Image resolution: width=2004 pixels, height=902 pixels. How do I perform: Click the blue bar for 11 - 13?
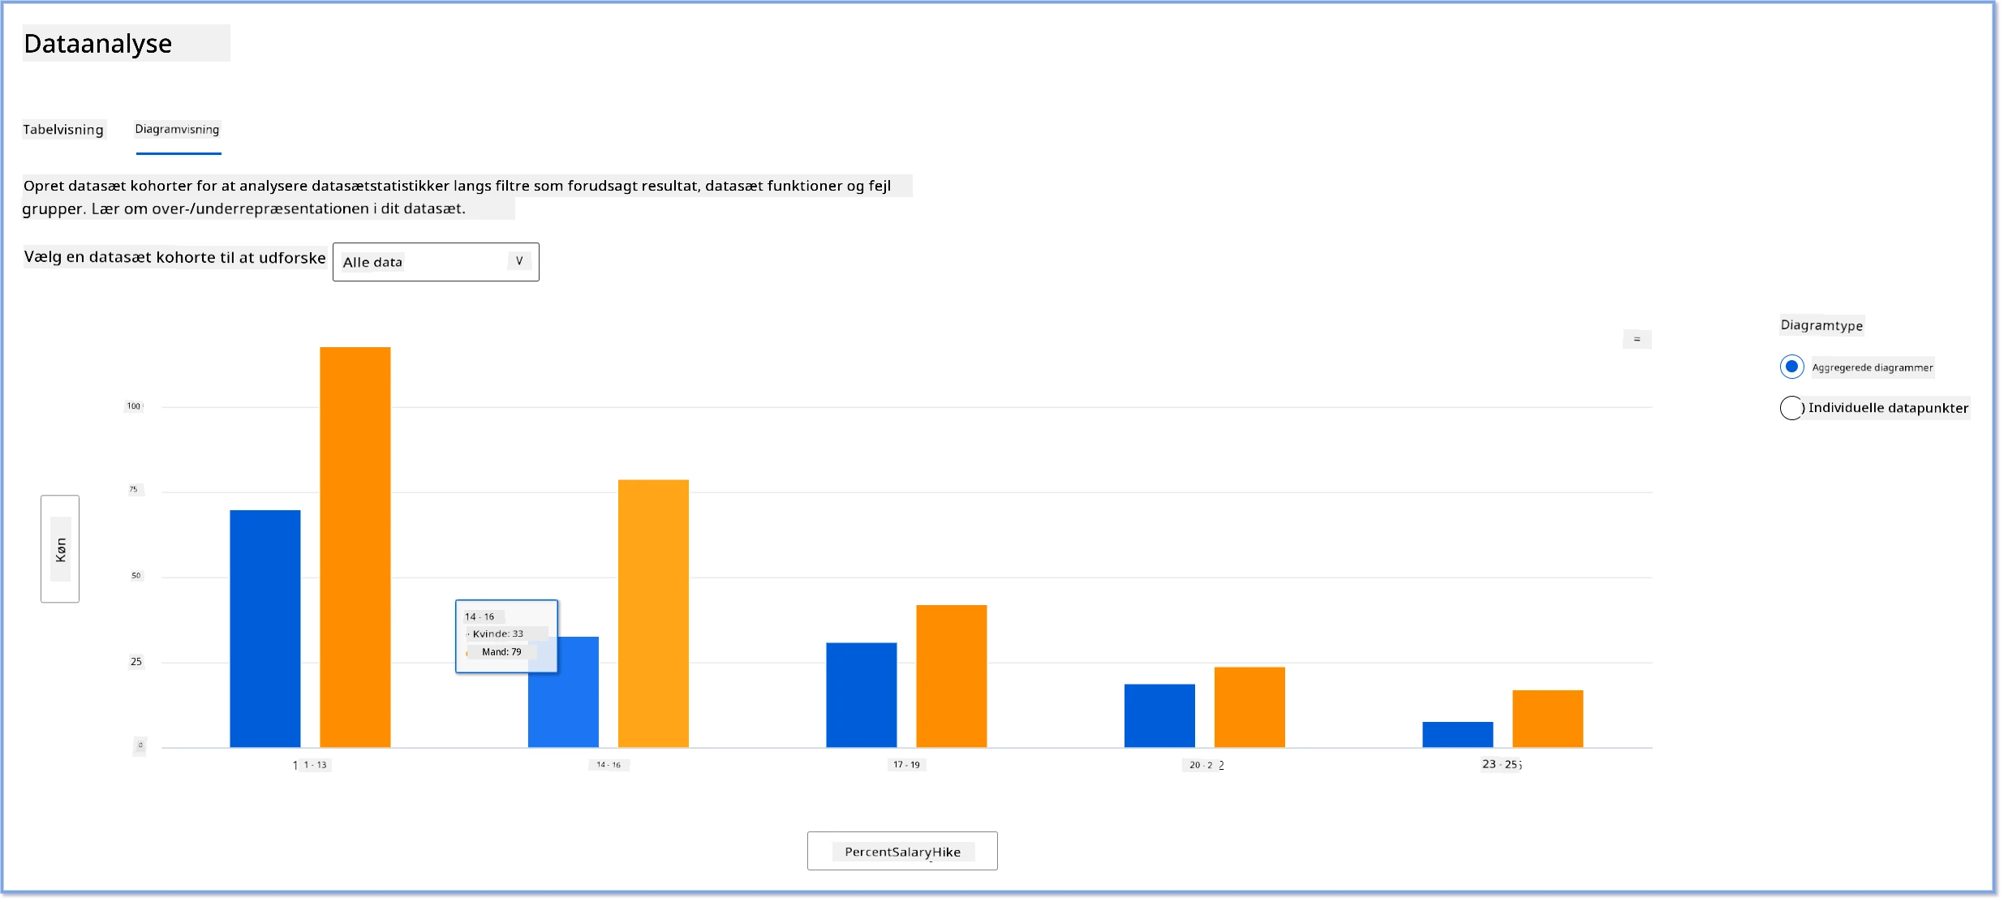point(265,629)
